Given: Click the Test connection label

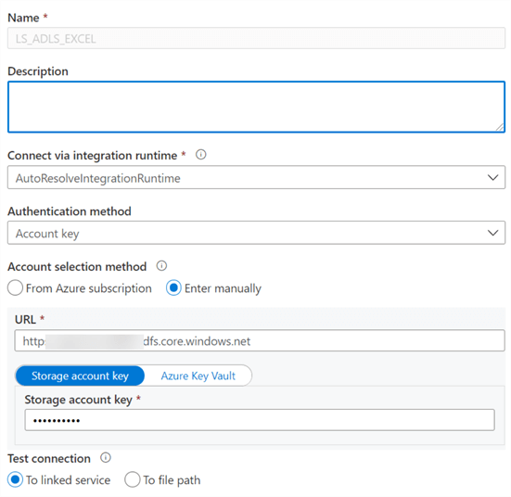Looking at the screenshot, I should point(49,458).
